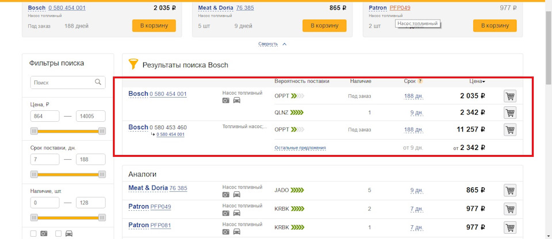The height and width of the screenshot is (239, 552).
Task: Open 9 дн. term for QLNZ offer
Action: tap(417, 113)
